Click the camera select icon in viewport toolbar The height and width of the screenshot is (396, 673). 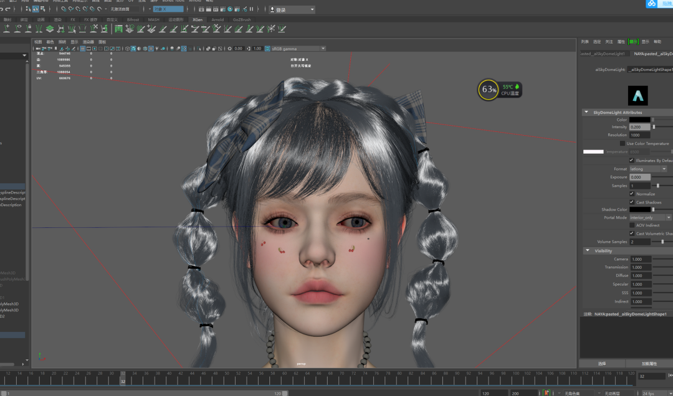(x=38, y=49)
